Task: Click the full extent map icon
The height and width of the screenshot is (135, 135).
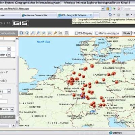Action: [21, 33]
